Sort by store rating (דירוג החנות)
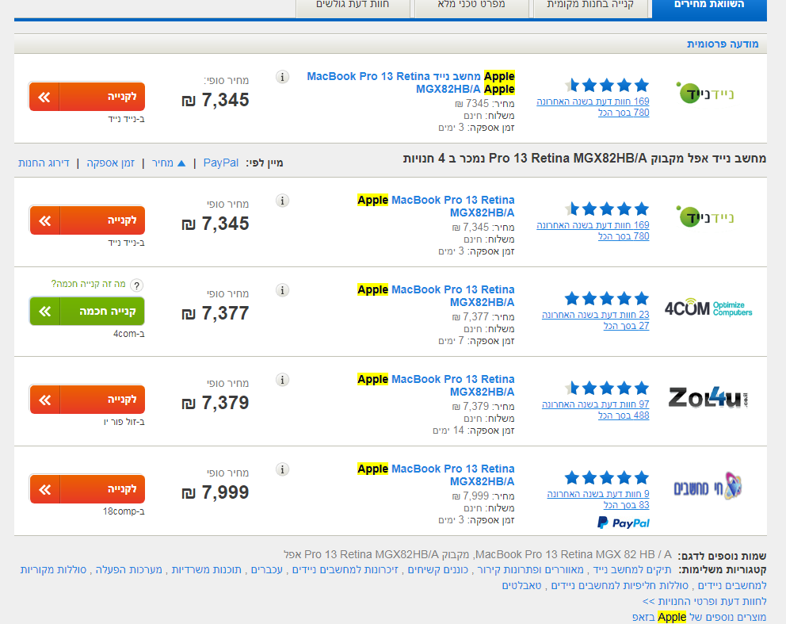This screenshot has width=786, height=624. 44,163
